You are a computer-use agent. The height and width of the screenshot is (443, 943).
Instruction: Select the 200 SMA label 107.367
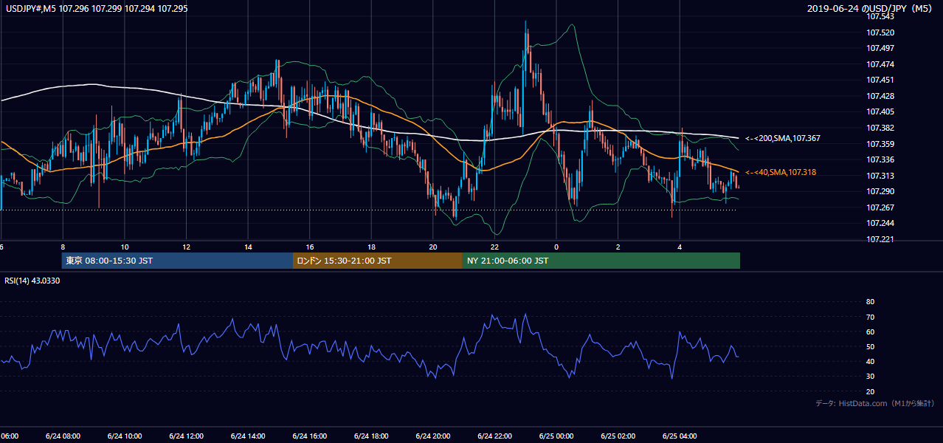click(x=783, y=138)
